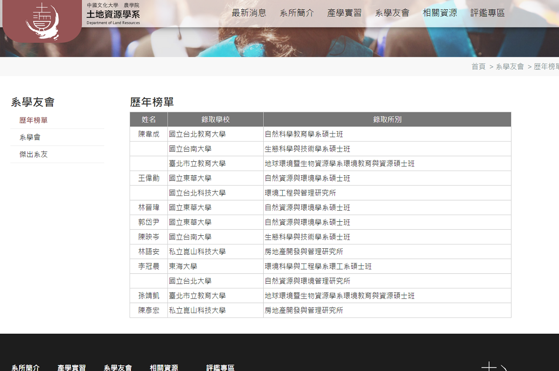Click footer link 產學實習
559x371 pixels.
pyautogui.click(x=71, y=368)
